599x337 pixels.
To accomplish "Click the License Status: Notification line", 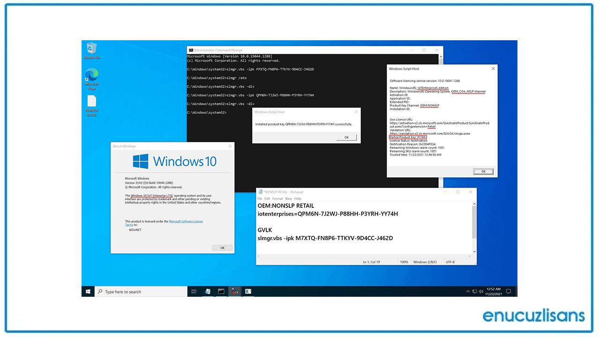I will pos(409,140).
